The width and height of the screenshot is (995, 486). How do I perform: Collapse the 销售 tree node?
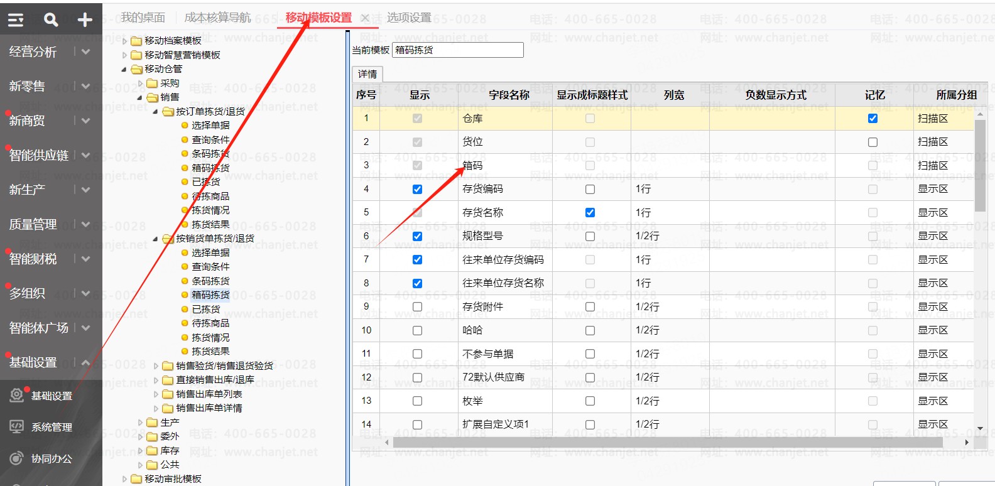coord(139,97)
